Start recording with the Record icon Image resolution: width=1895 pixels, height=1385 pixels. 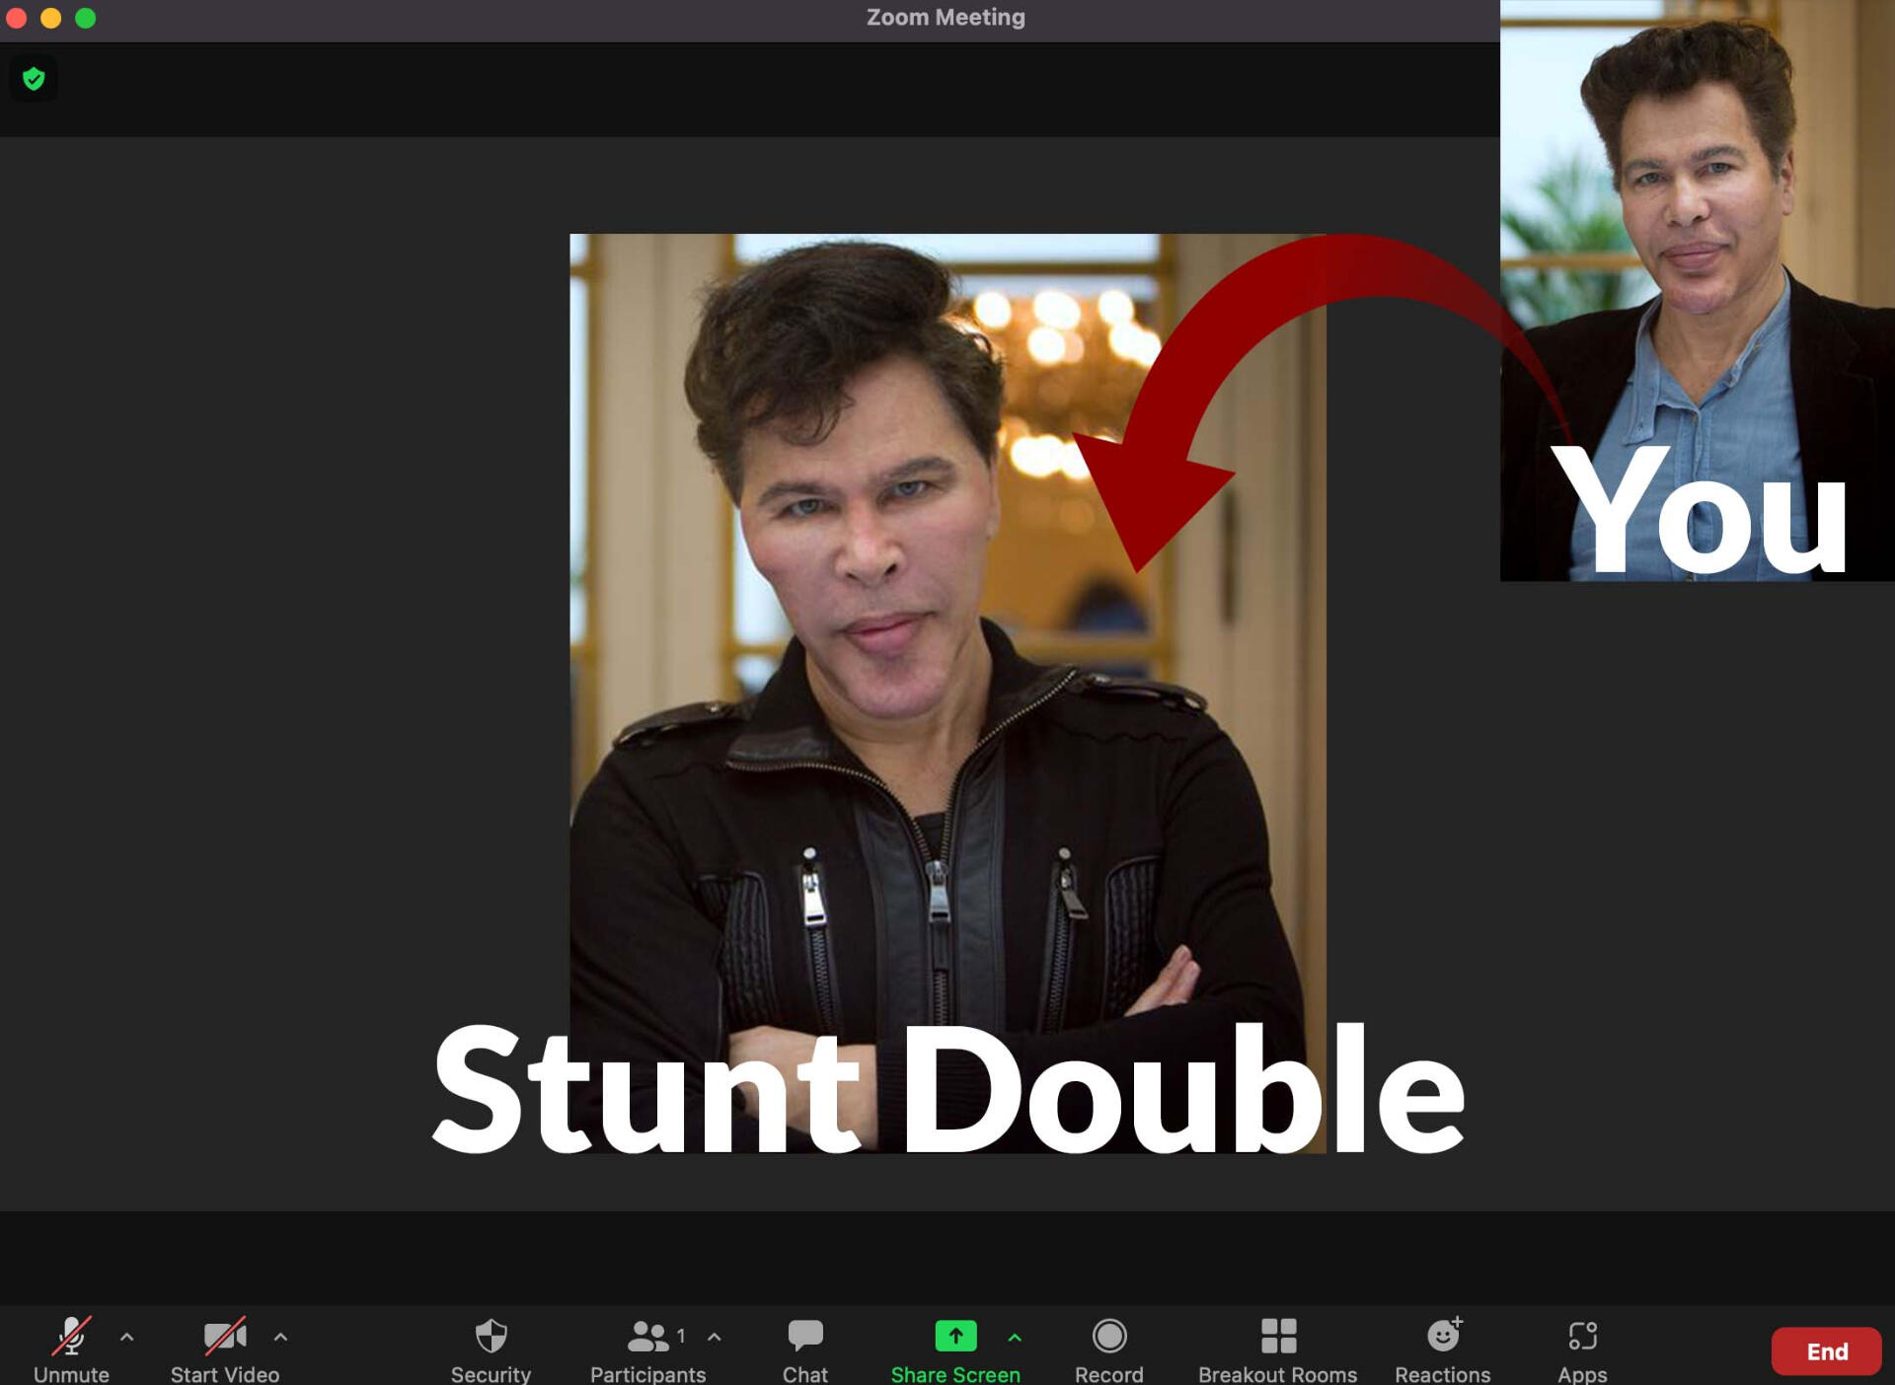(1109, 1337)
